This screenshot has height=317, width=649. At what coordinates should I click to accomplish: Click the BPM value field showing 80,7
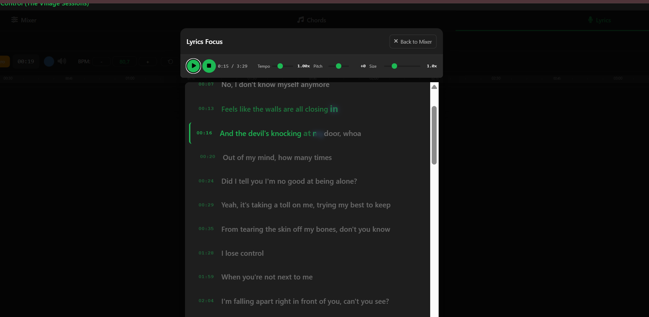pos(124,62)
